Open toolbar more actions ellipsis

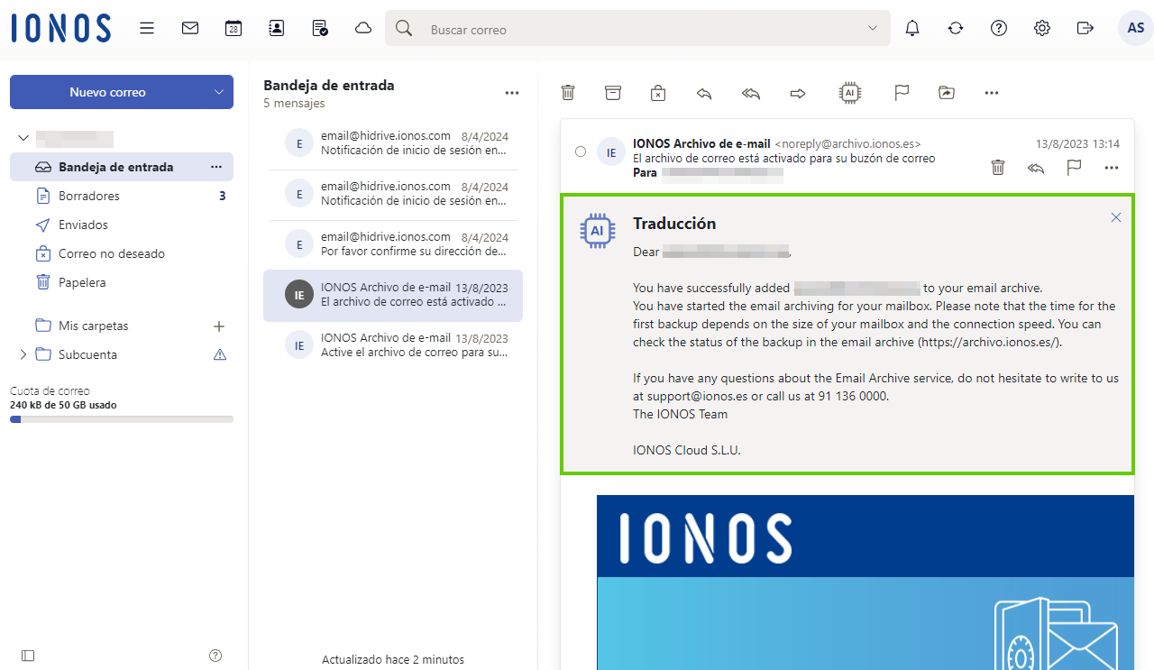coord(992,92)
